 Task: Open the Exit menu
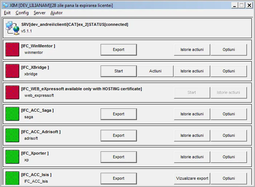(7, 13)
